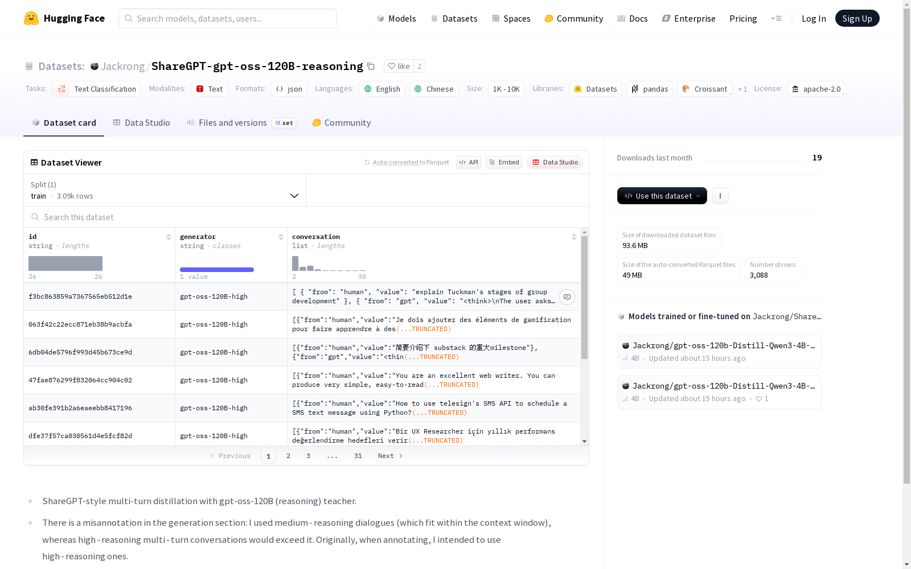Focus the top search models field

pos(228,18)
